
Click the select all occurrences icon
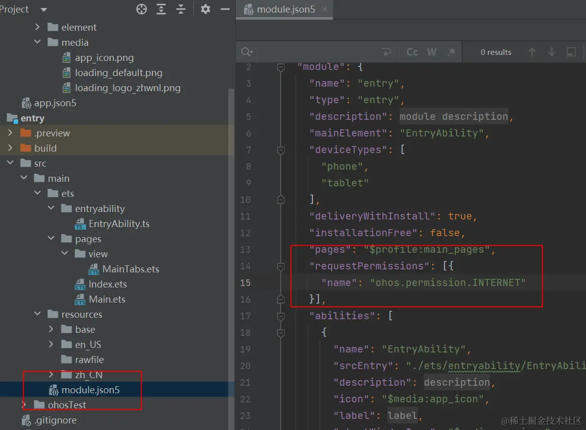pos(571,52)
